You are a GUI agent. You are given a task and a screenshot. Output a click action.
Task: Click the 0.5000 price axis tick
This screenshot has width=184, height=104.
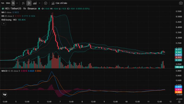point(179,17)
